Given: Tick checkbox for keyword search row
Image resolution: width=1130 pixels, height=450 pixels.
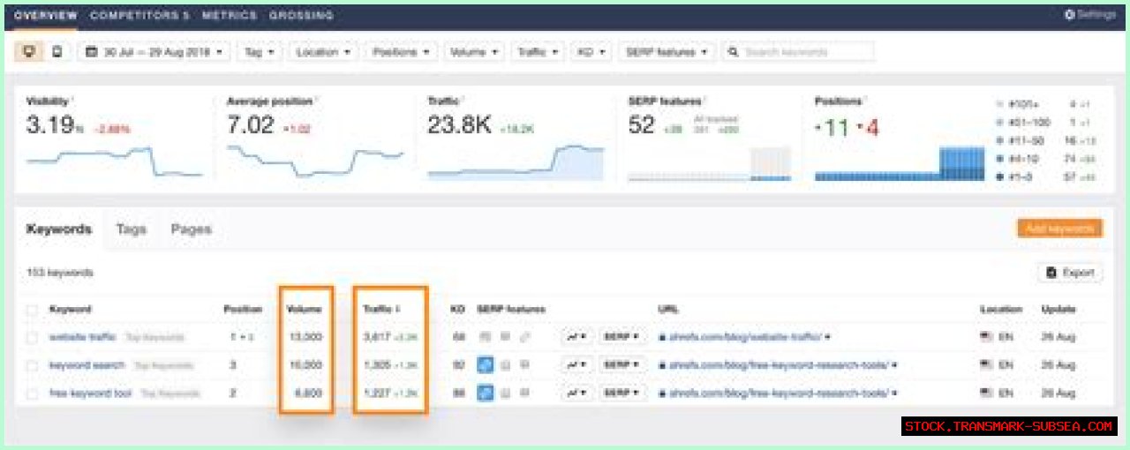Looking at the screenshot, I should pyautogui.click(x=32, y=364).
